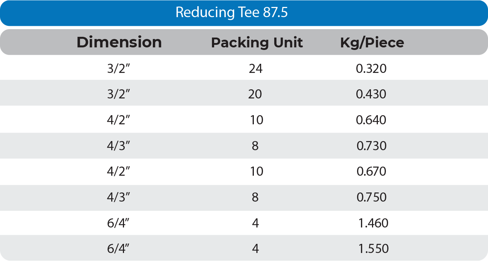Viewport: 488px width, 261px height.
Task: Select packing unit 10 in the 0.670 row
Action: [257, 171]
